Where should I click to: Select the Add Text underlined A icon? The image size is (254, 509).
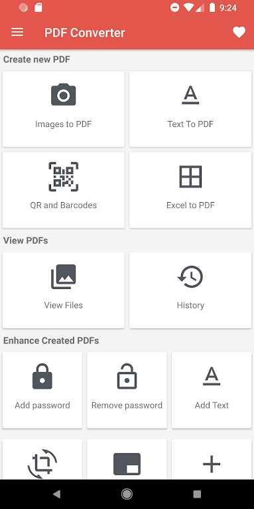[212, 376]
